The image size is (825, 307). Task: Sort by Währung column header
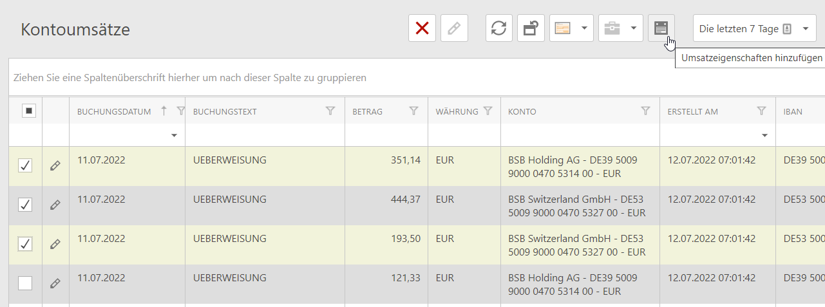pyautogui.click(x=457, y=111)
